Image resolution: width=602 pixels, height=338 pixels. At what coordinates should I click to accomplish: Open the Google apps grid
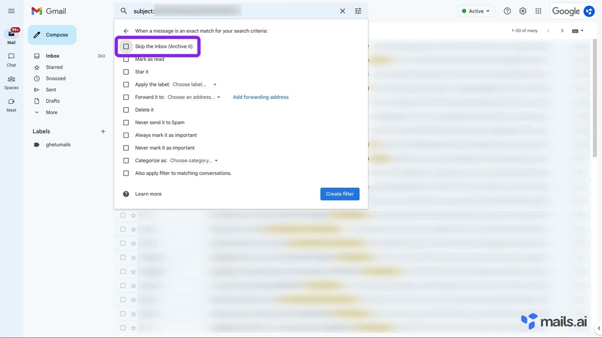tap(538, 11)
